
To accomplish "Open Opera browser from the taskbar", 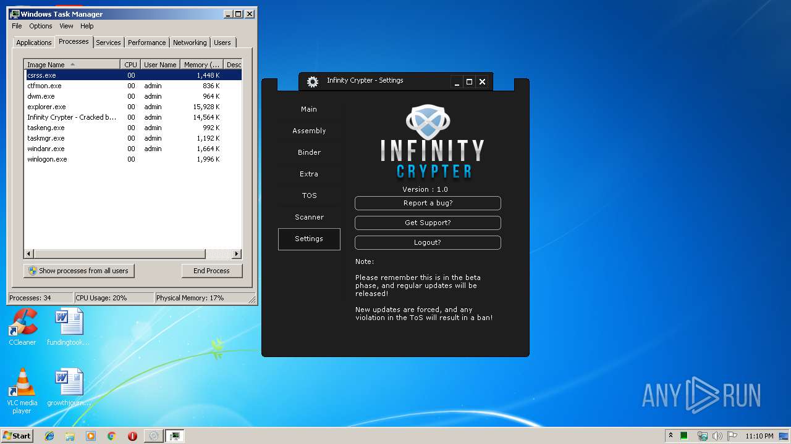I will tap(132, 436).
